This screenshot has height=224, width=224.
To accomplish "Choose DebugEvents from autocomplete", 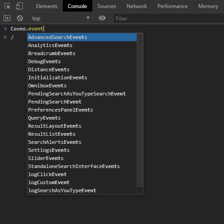I will coord(82,61).
